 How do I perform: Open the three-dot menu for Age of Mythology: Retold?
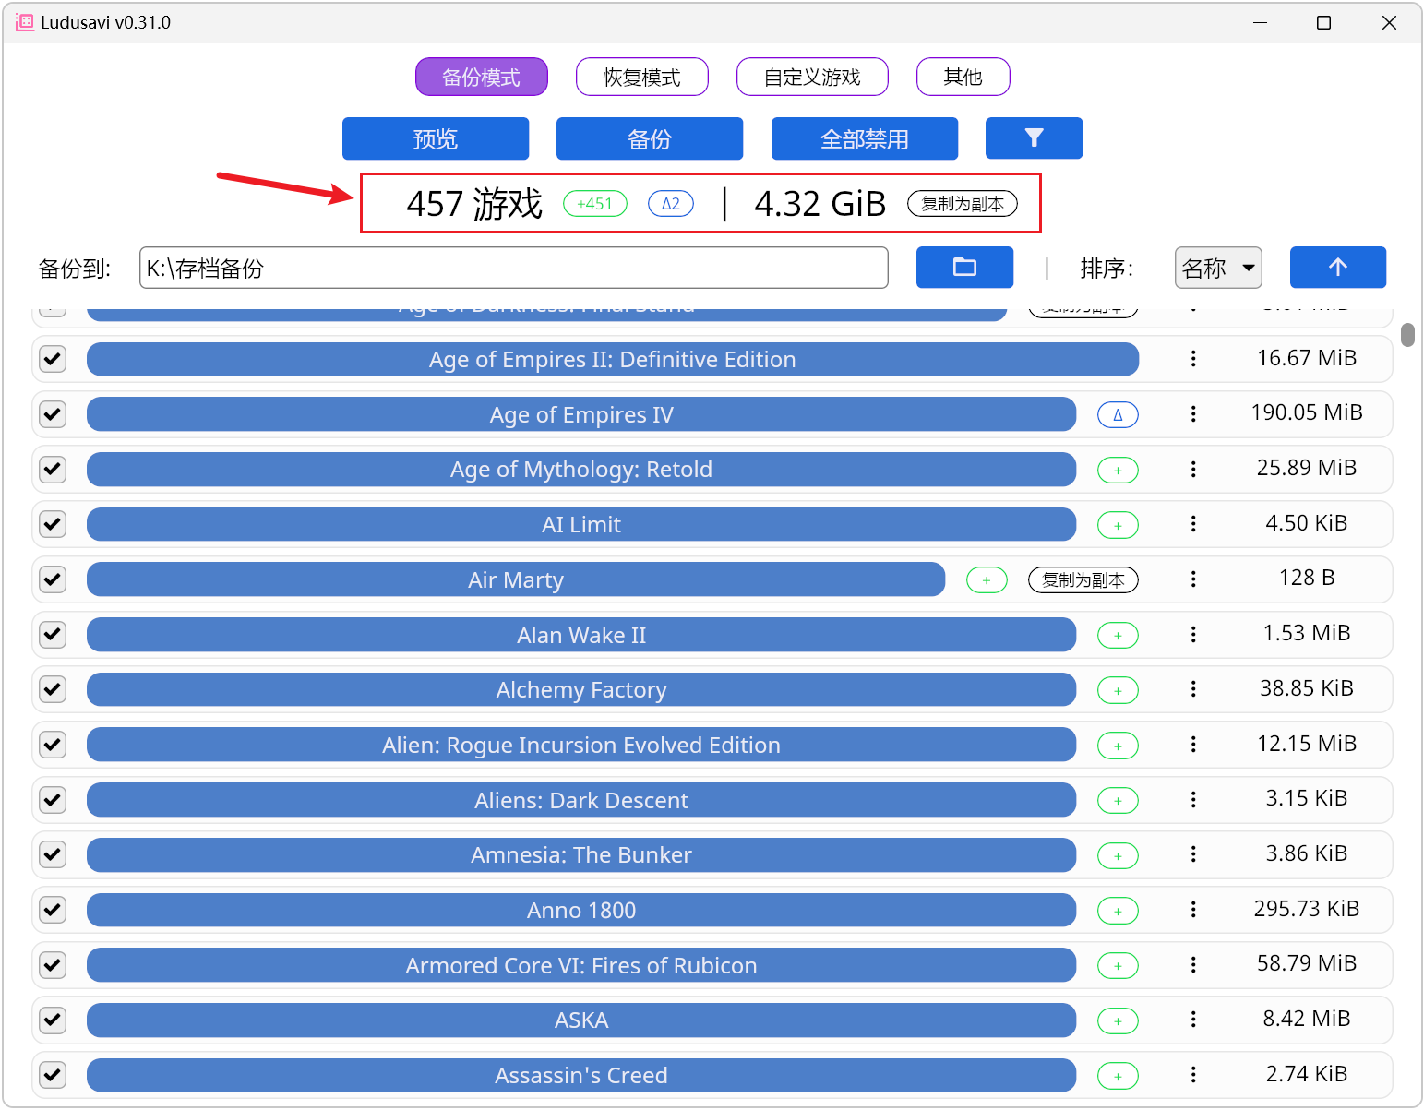[x=1193, y=470]
